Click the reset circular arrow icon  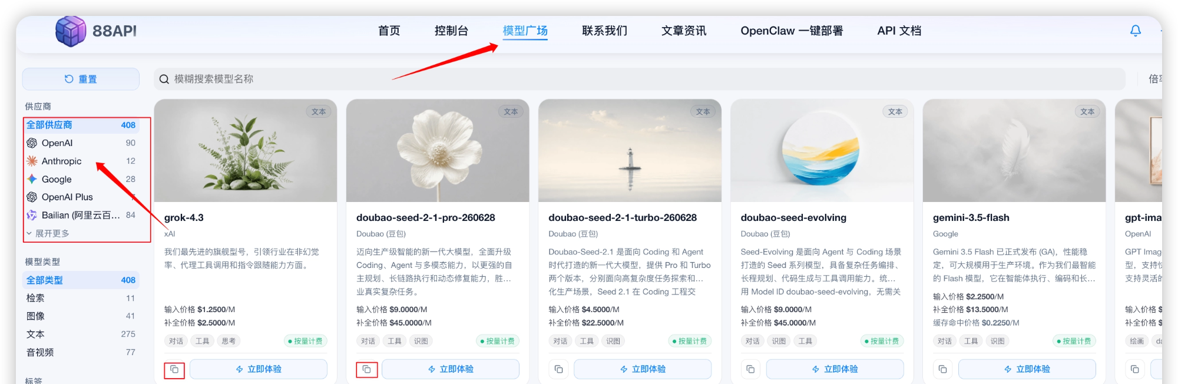click(x=69, y=79)
